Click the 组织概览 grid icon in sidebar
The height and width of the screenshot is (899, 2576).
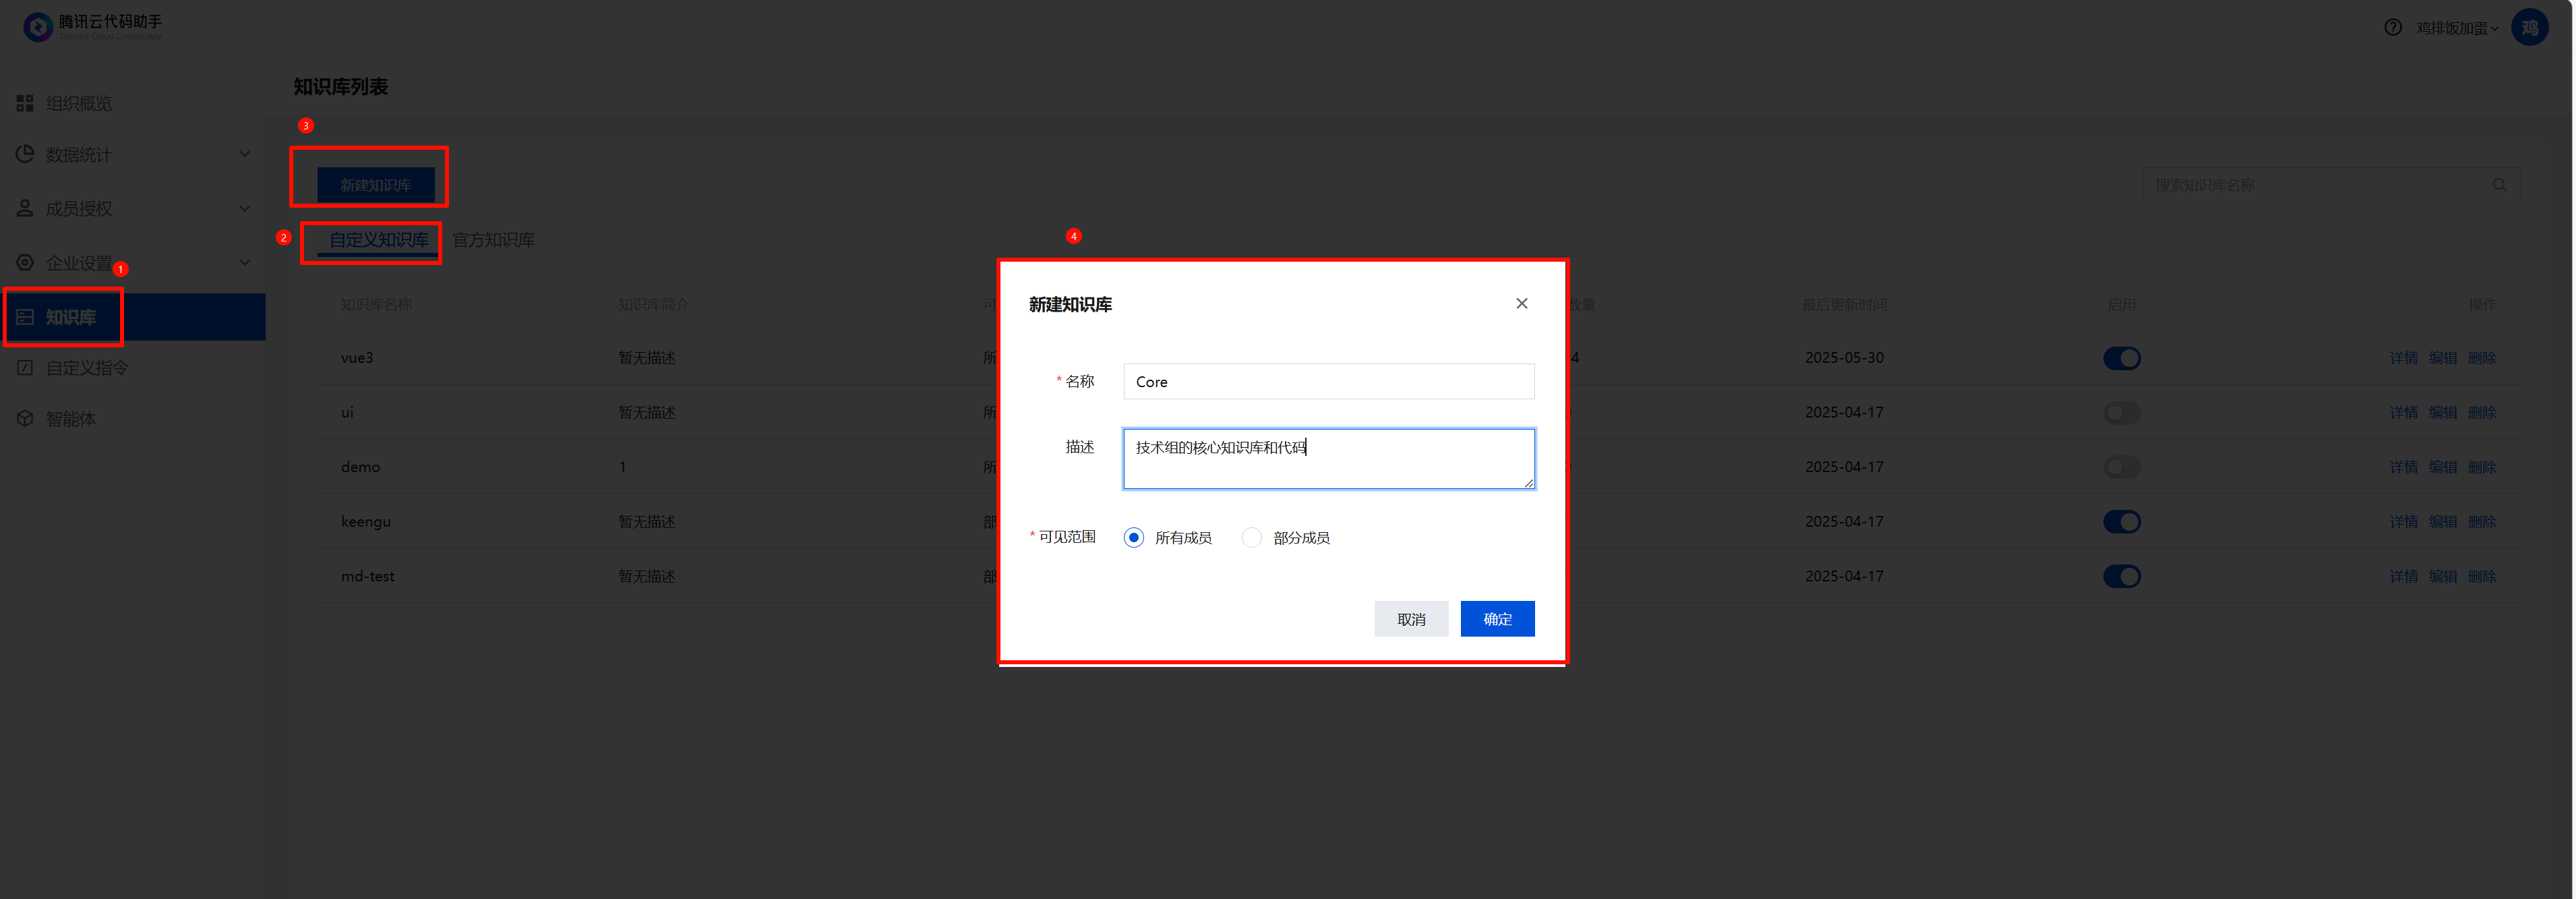click(x=25, y=103)
